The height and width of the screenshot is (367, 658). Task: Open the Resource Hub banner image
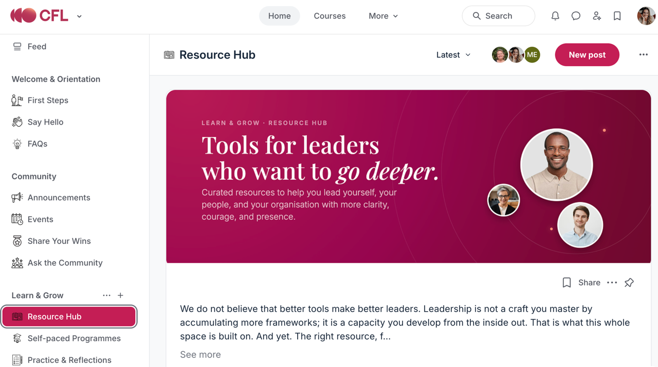[409, 177]
